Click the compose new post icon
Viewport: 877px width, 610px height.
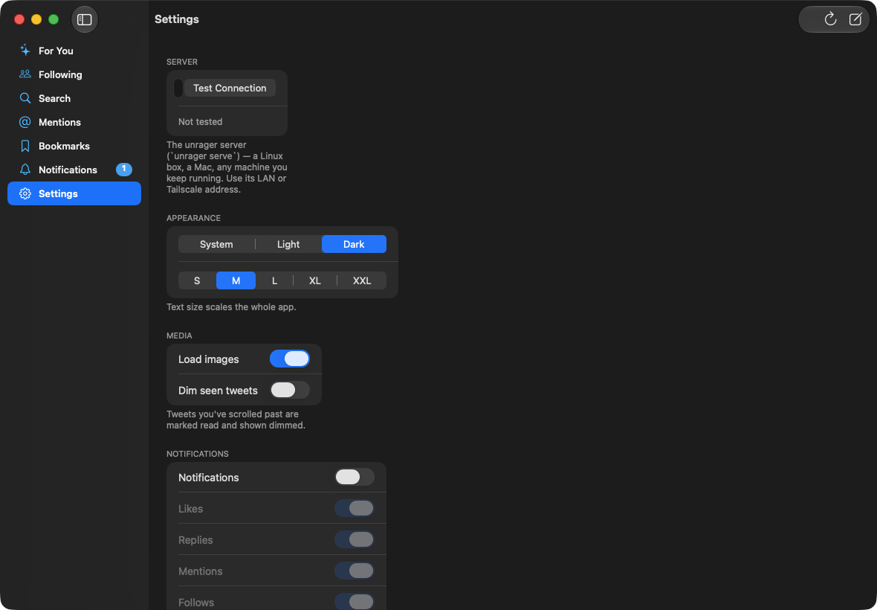(x=855, y=19)
